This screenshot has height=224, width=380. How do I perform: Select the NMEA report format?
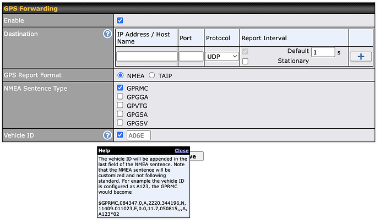pyautogui.click(x=121, y=75)
